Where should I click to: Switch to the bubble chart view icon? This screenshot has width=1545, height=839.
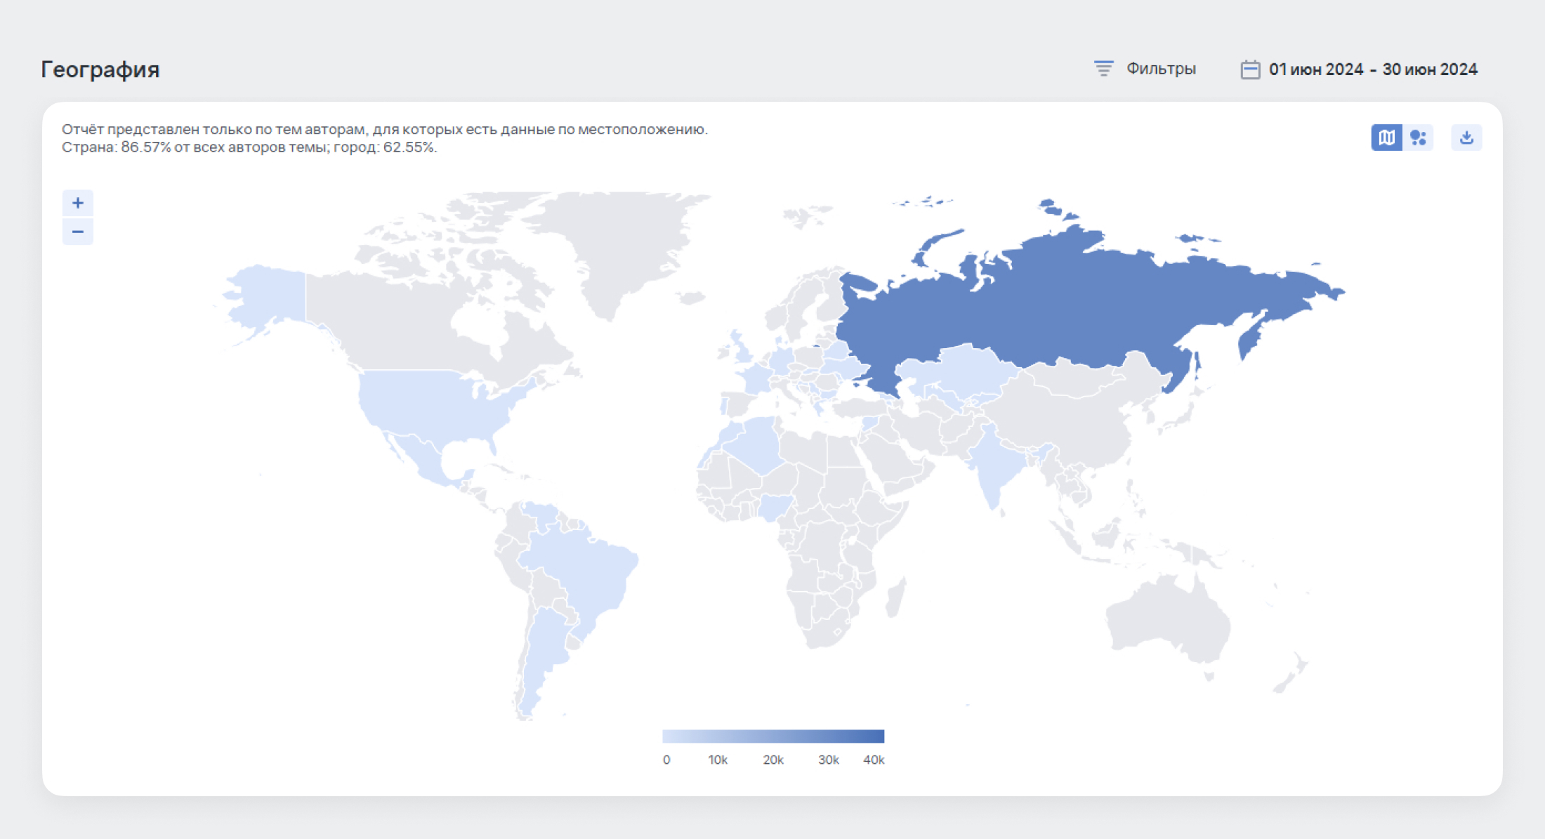pyautogui.click(x=1418, y=138)
